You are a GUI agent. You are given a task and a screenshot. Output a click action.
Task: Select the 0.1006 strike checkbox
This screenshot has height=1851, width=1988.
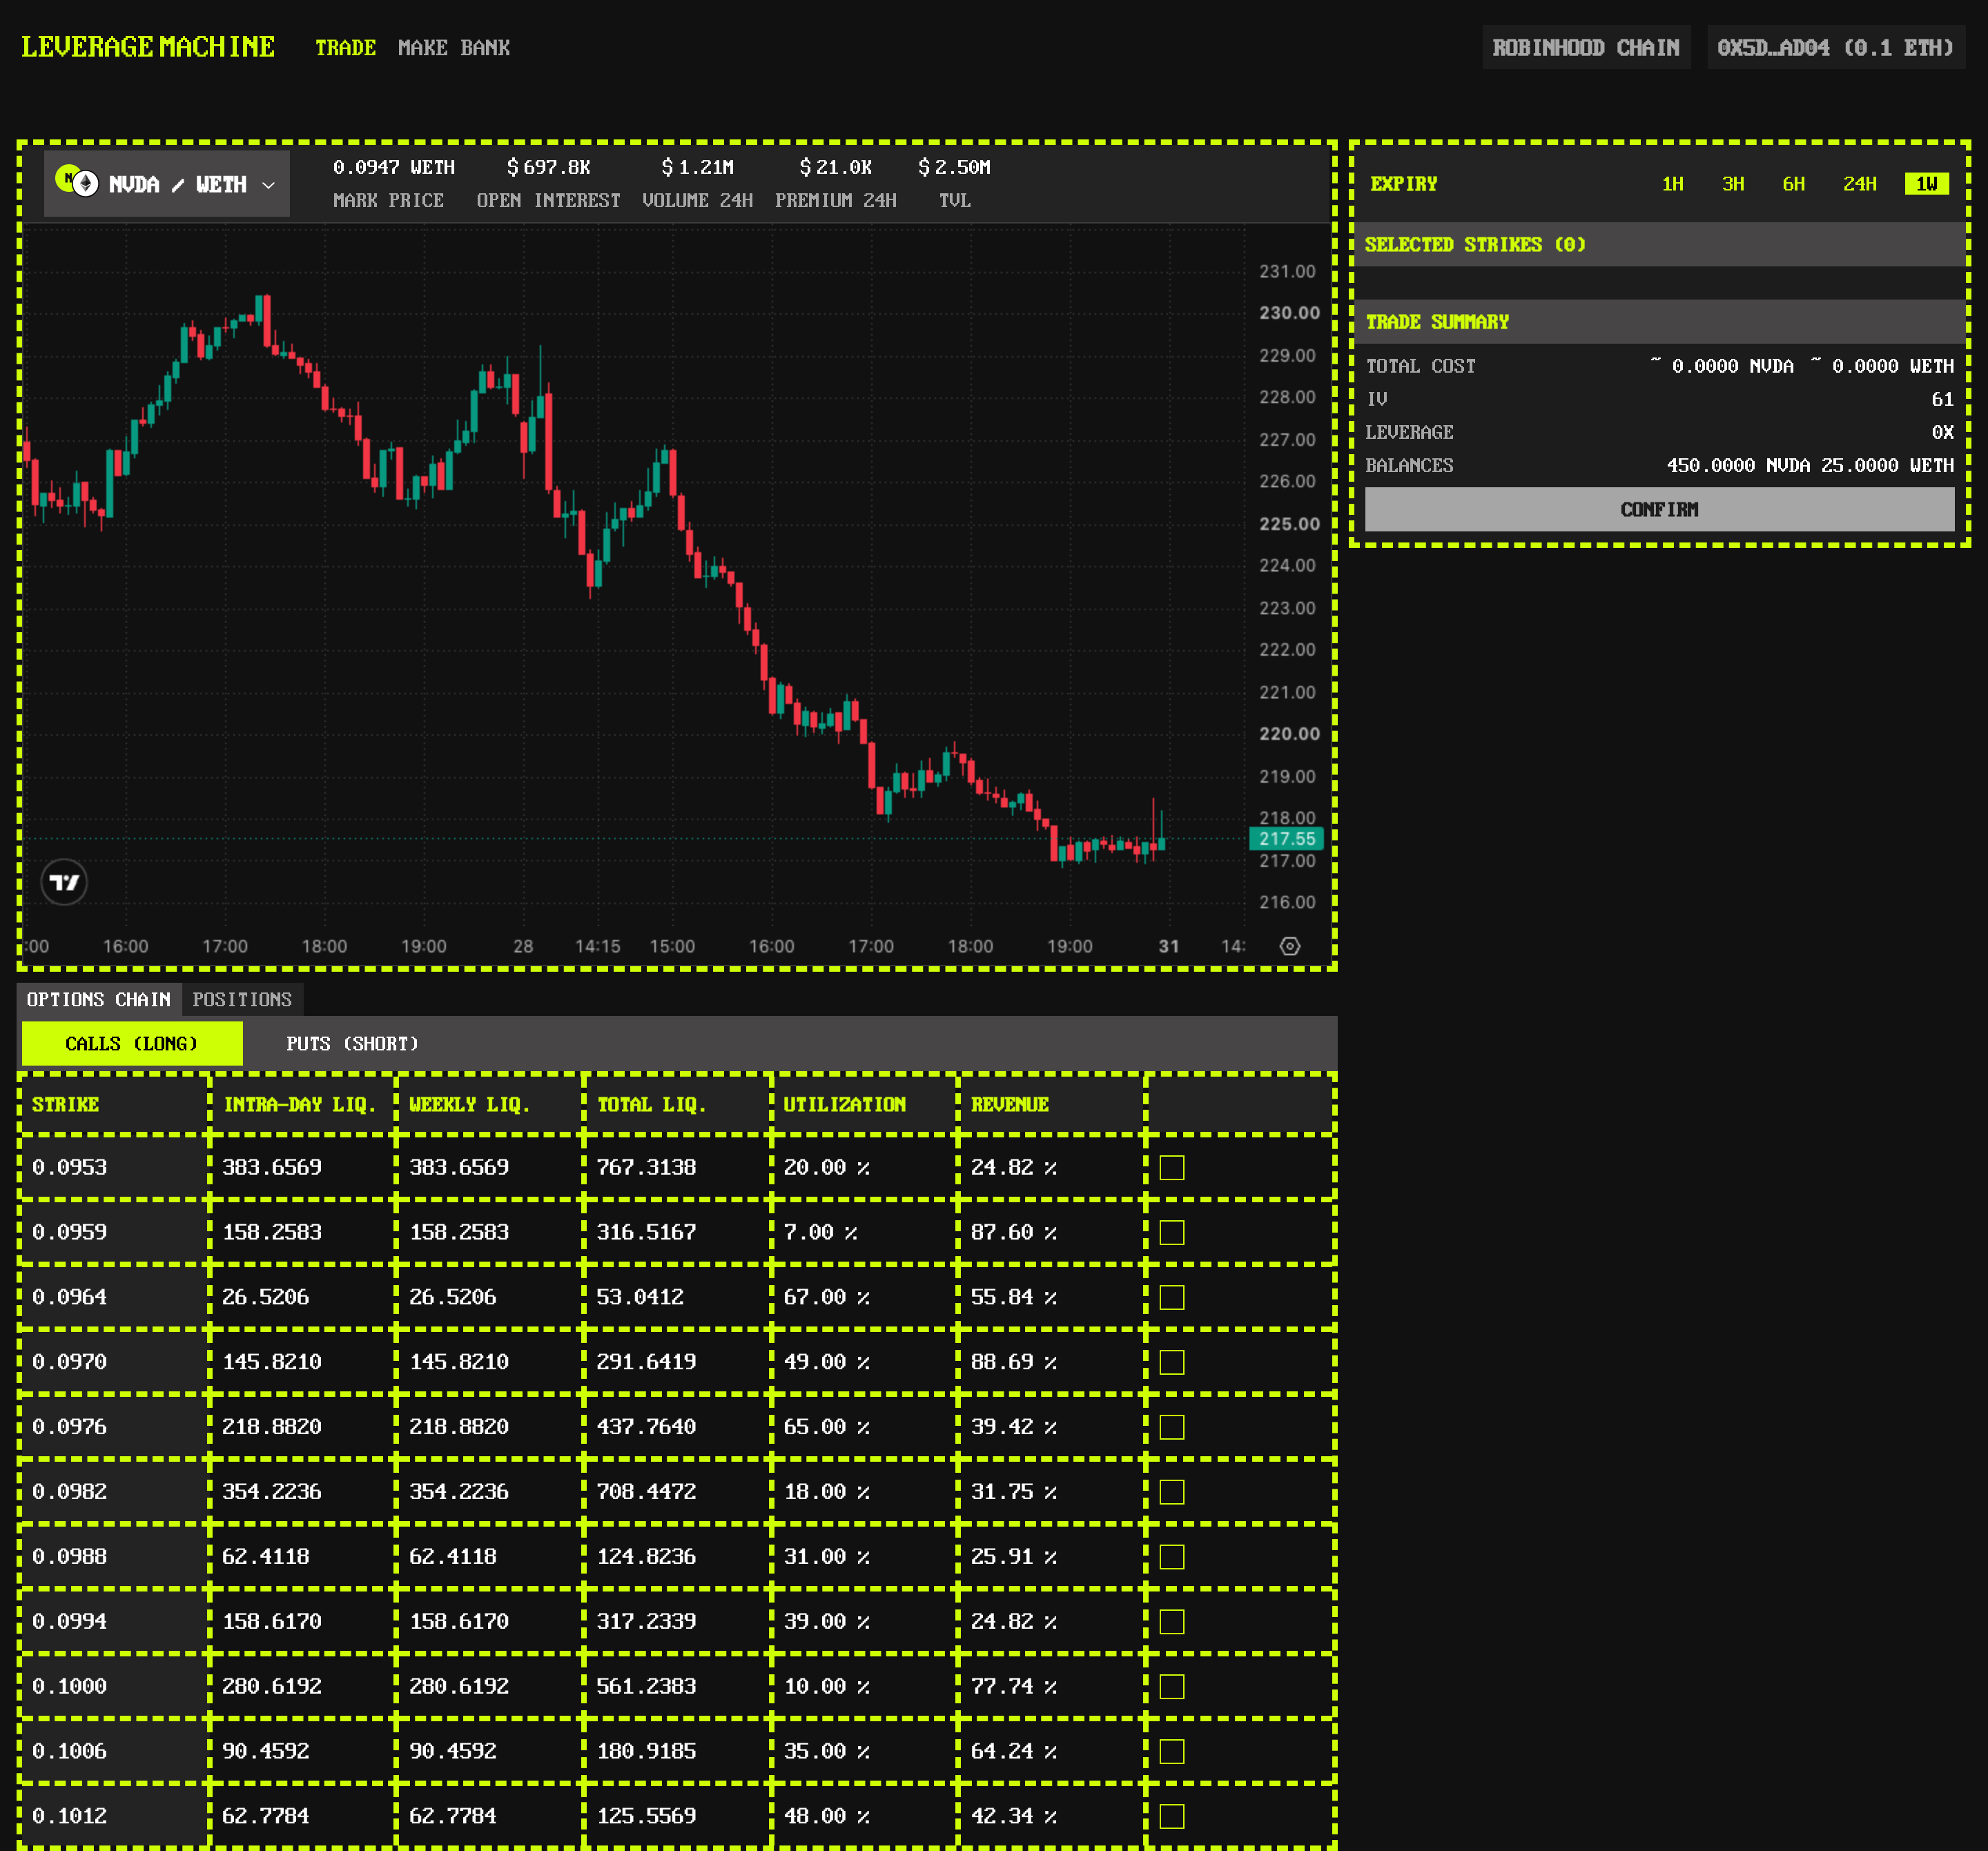tap(1172, 1752)
